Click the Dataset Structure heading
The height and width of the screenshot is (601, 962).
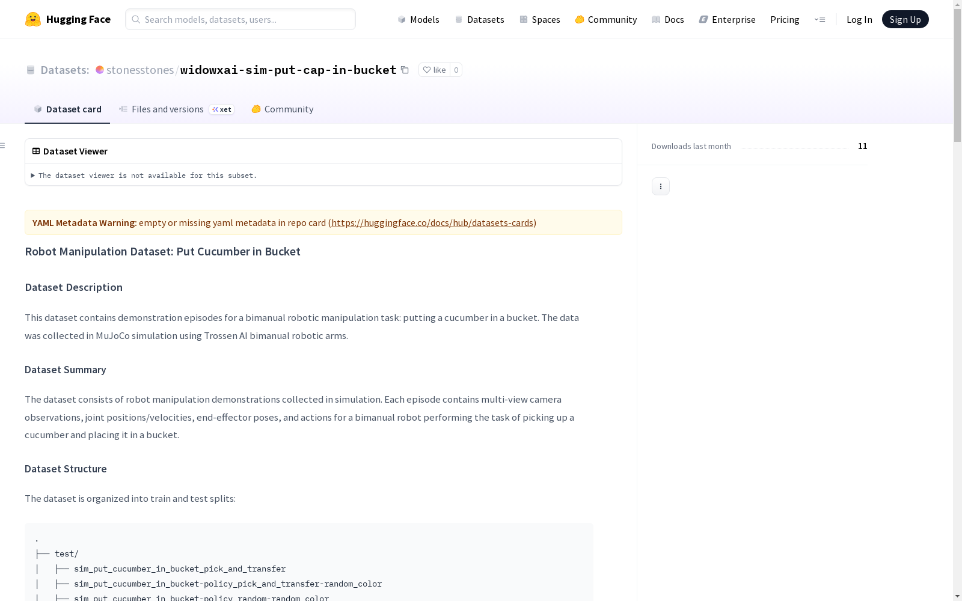(66, 469)
